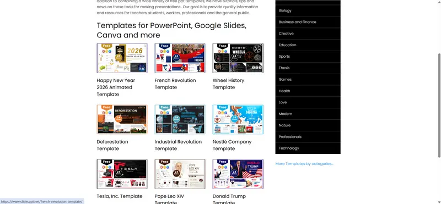Select the Thesis category
441x204 pixels.
coord(308,68)
